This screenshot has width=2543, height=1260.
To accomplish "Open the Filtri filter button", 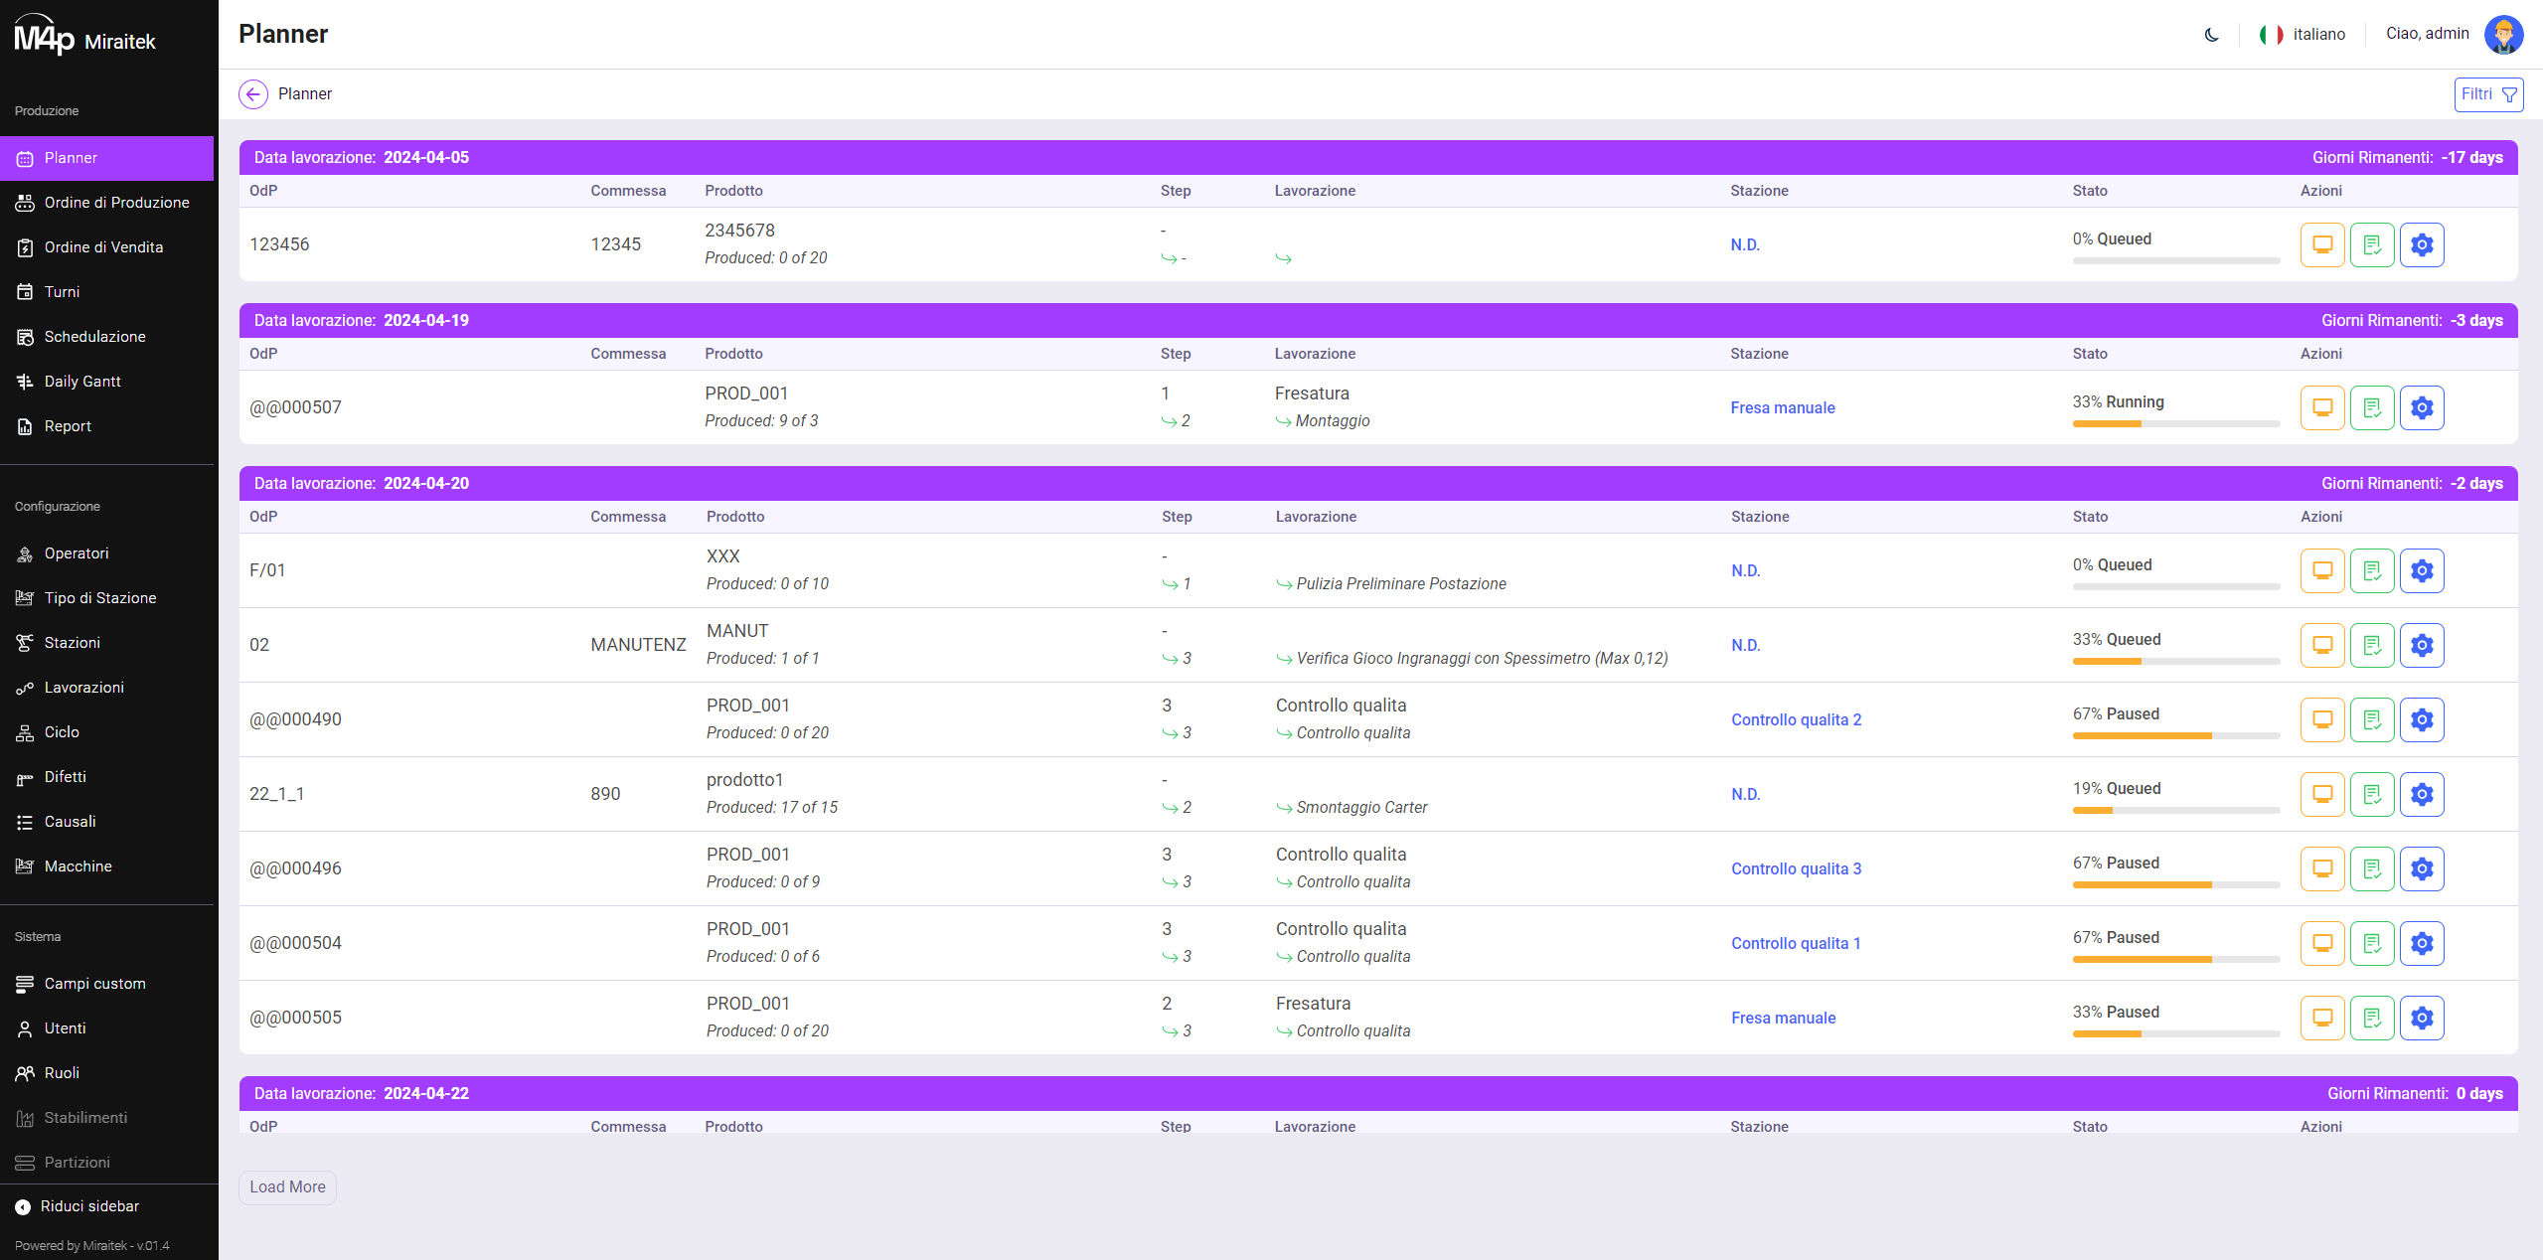I will [x=2487, y=94].
